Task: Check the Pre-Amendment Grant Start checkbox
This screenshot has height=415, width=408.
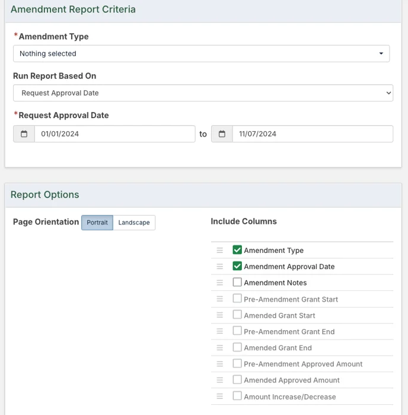Action: click(237, 298)
